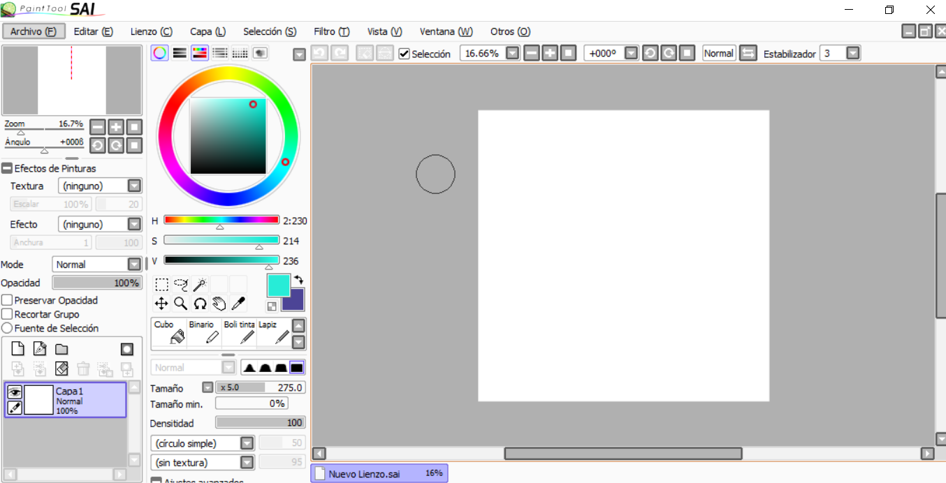Image resolution: width=946 pixels, height=483 pixels.
Task: Hide Capa1 layer with eye icon
Action: point(15,392)
